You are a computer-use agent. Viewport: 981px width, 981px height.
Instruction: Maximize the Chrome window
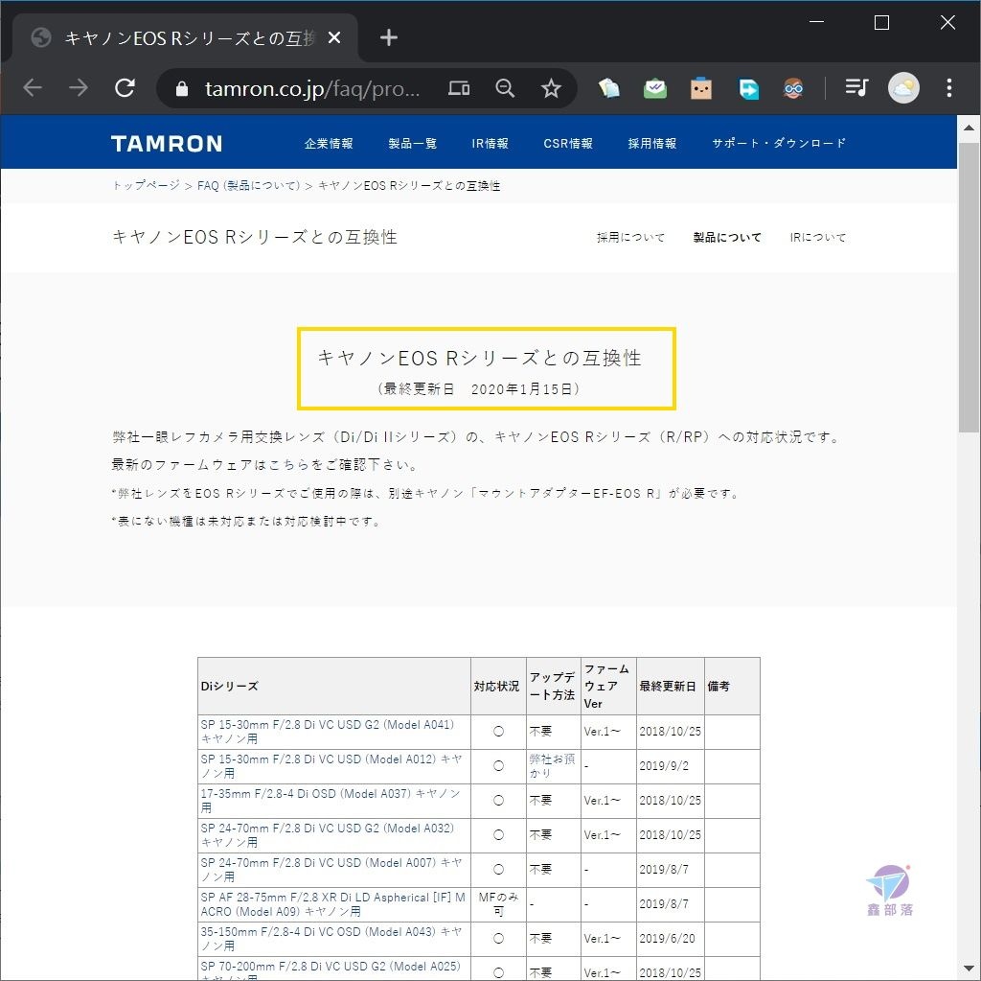point(881,23)
